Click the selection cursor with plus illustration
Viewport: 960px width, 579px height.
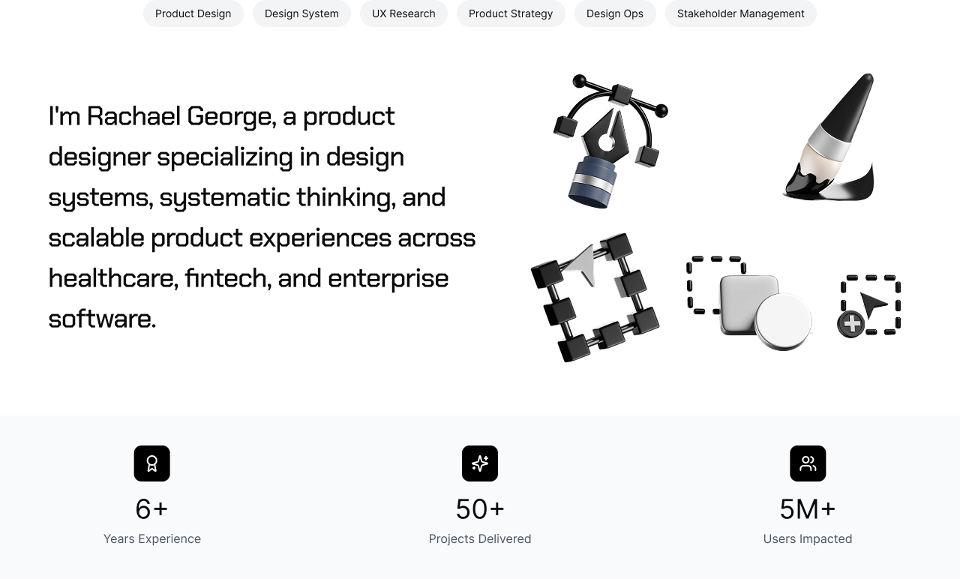click(x=869, y=306)
